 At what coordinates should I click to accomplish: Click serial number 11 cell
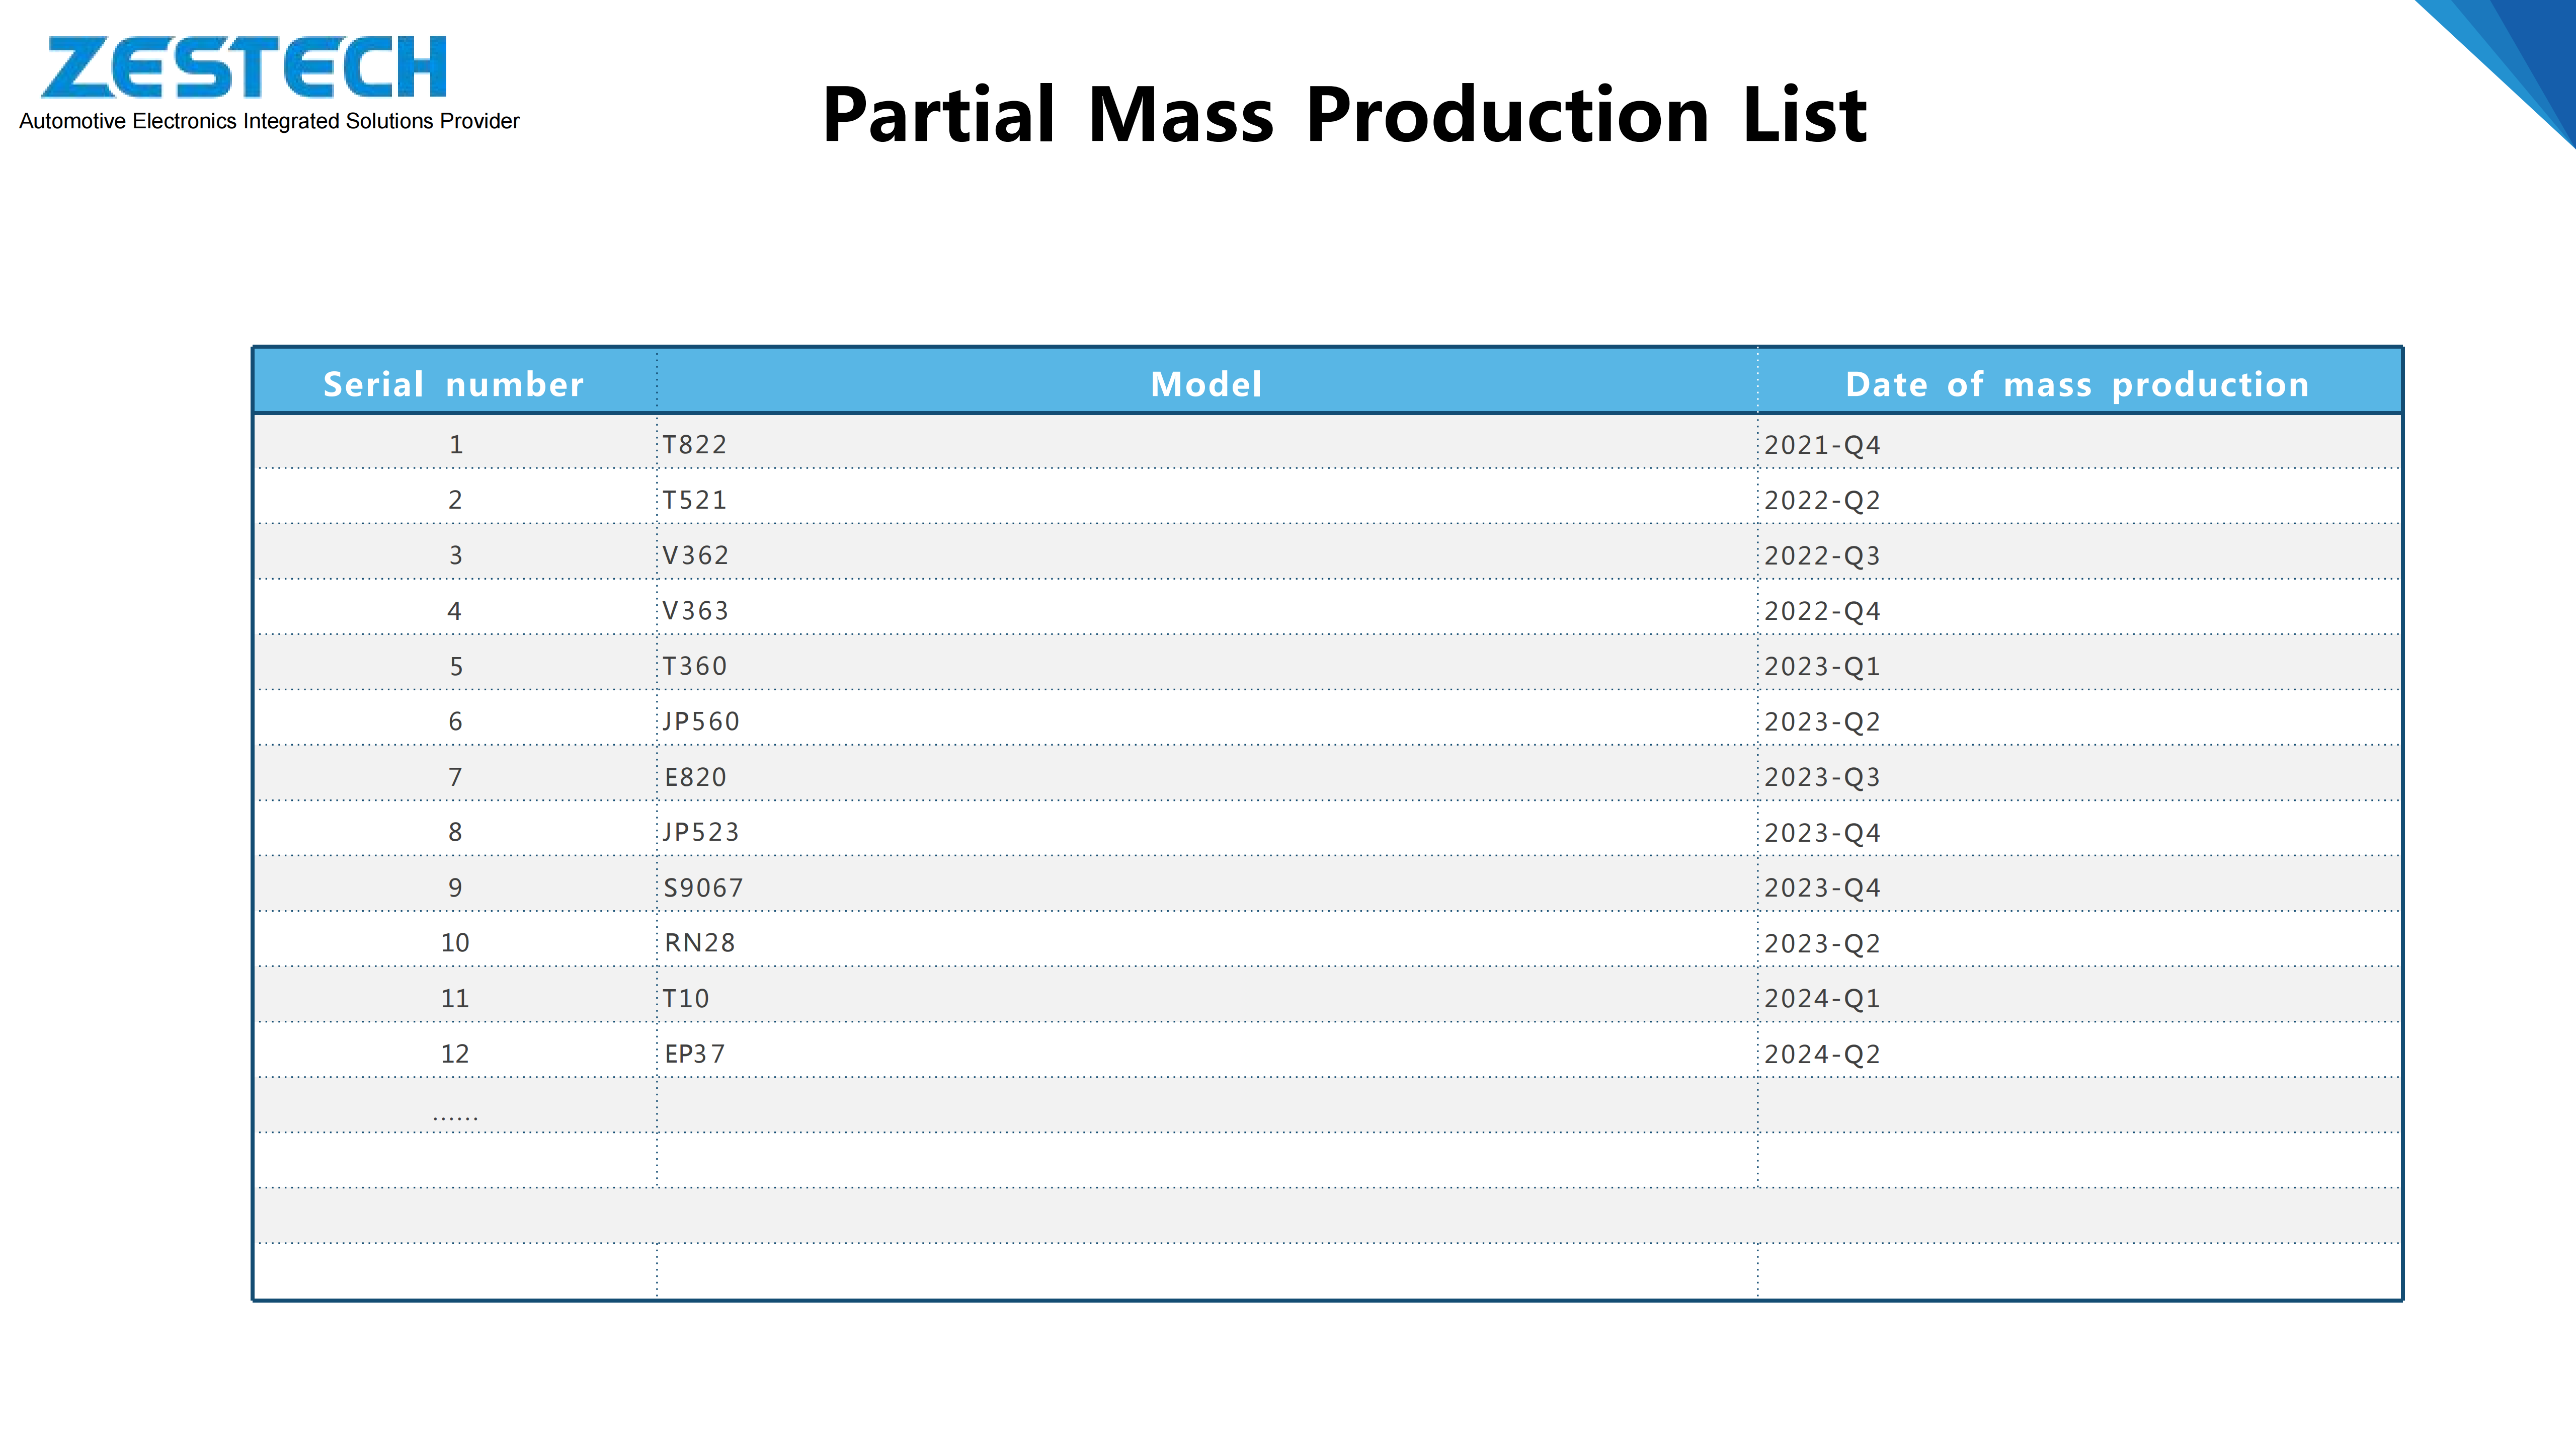(455, 998)
